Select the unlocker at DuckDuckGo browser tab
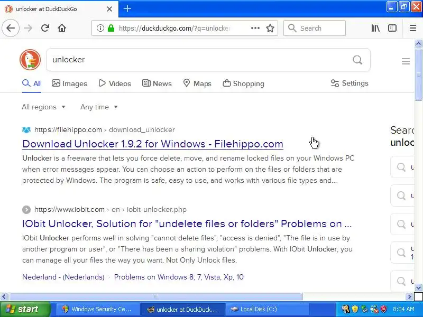The image size is (423, 317). [x=59, y=9]
